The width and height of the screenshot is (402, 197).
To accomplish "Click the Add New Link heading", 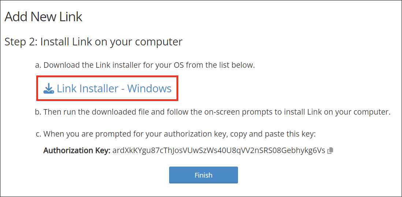I will [x=44, y=17].
